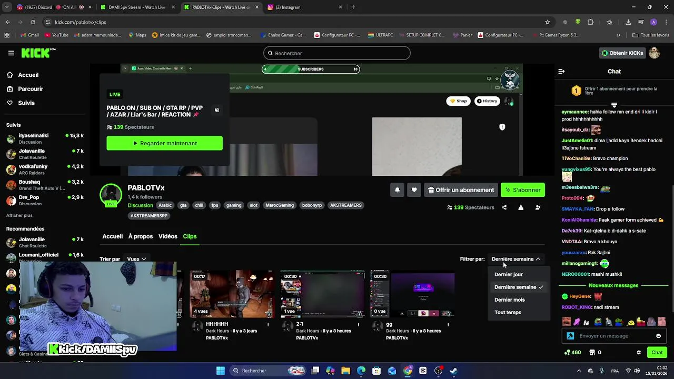Open the Accueil channel tab
674x379 pixels.
point(112,236)
